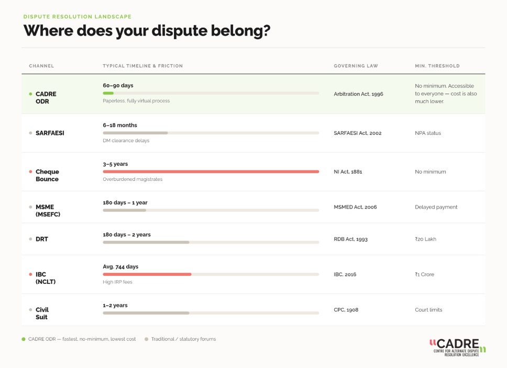507x368 pixels.
Task: Click the Avg. 744 days label
Action: click(x=120, y=267)
